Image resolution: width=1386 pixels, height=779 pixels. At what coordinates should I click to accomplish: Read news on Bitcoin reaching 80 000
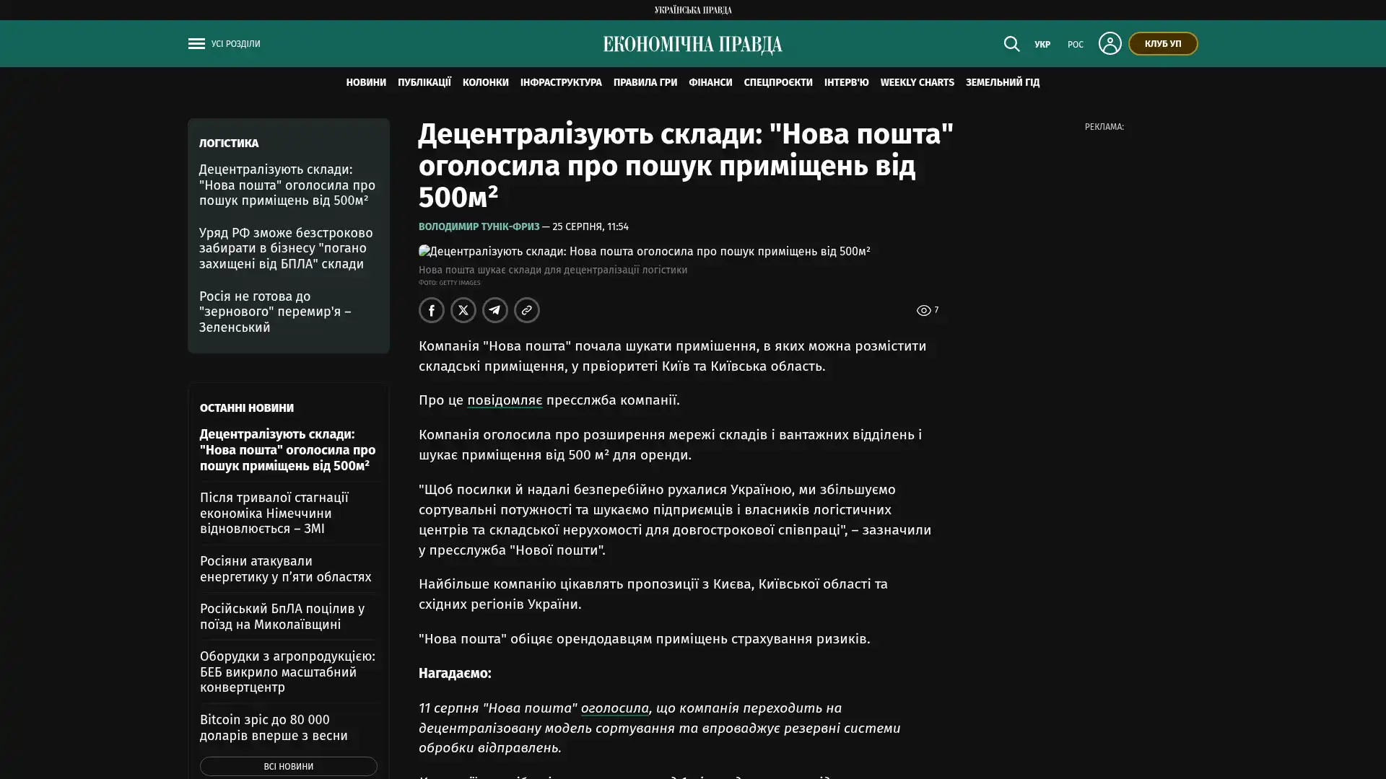(274, 728)
